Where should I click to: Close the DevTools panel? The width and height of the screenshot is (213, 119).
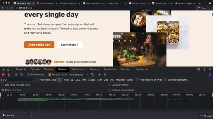click(x=210, y=69)
